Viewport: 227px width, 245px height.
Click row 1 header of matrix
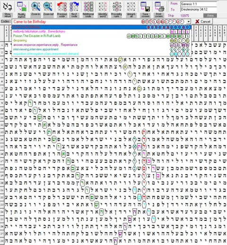click(x=2, y=45)
